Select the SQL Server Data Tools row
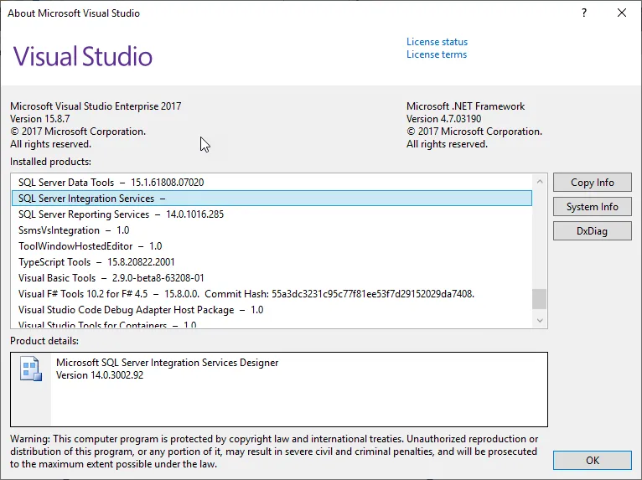This screenshot has height=480, width=642. [272, 183]
